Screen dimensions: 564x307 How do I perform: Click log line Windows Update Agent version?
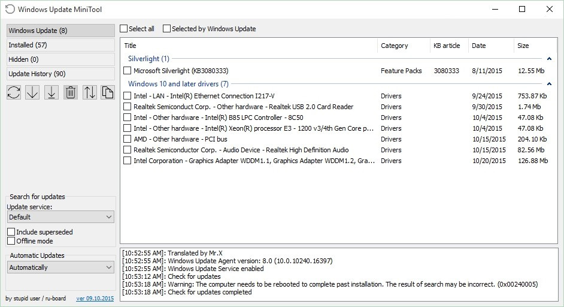(228, 261)
